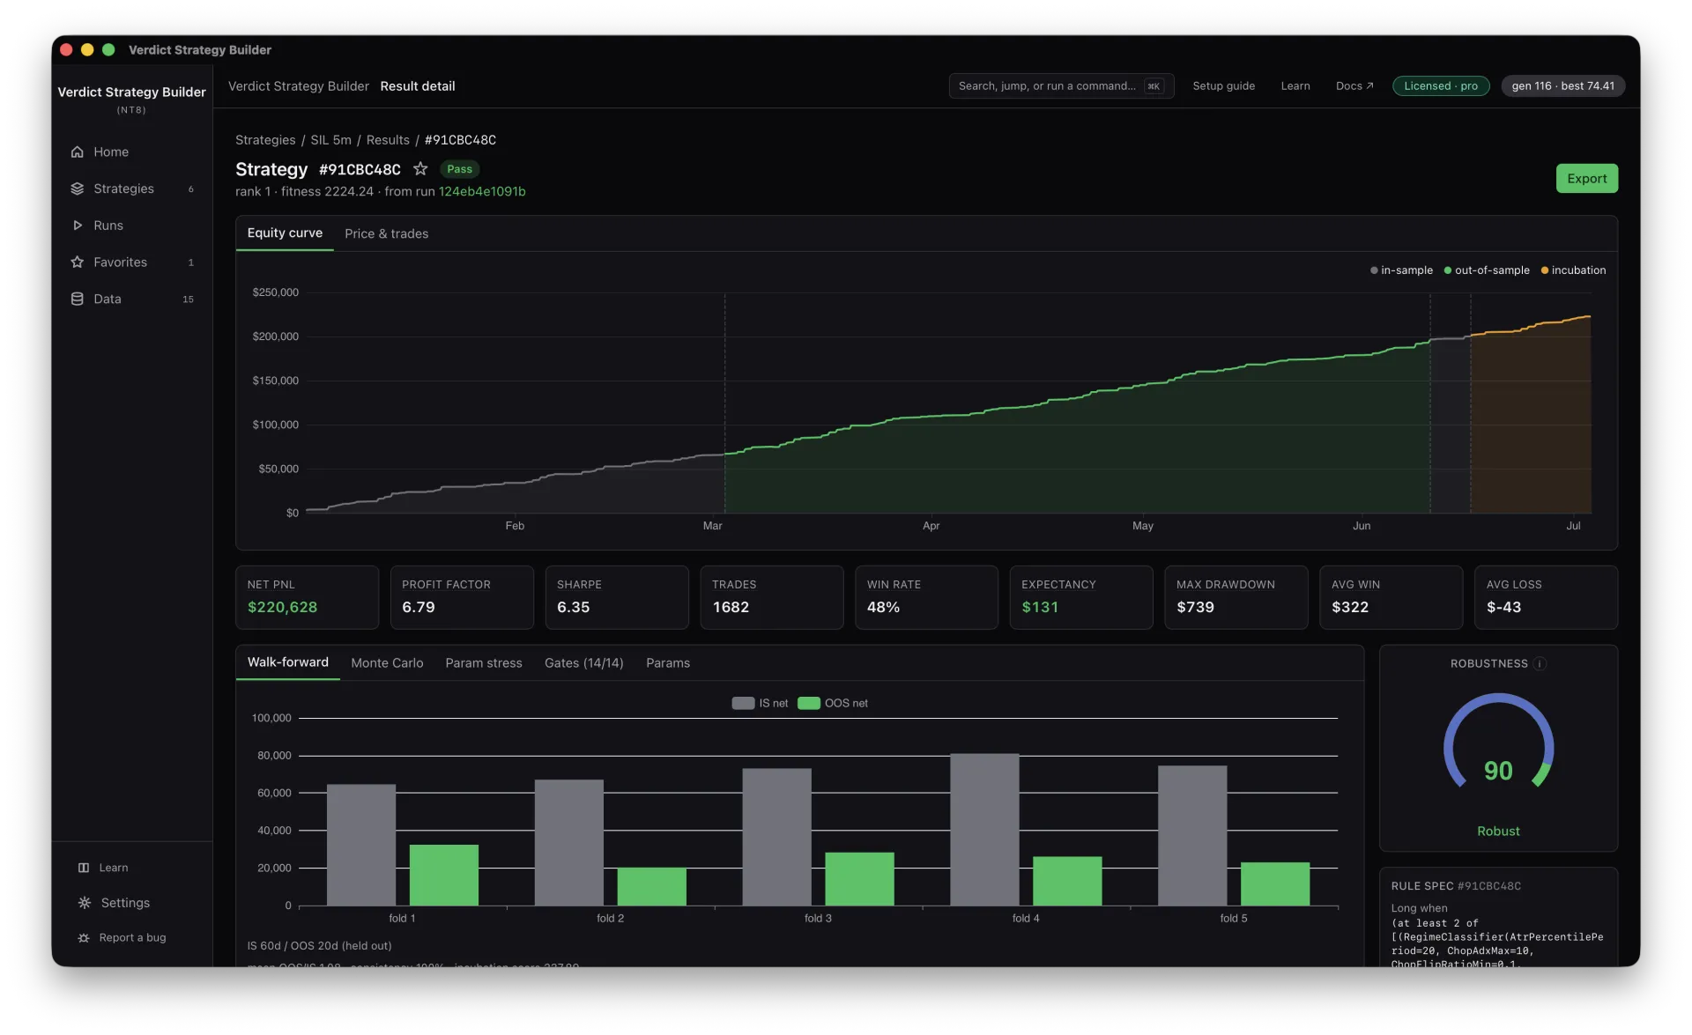Select the Walk-forward tab
Screen dimensions: 1692x1035
coord(287,662)
